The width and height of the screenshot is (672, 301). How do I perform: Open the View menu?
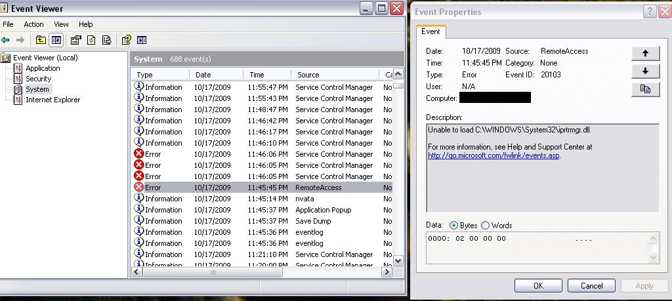(61, 24)
